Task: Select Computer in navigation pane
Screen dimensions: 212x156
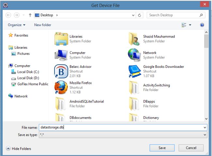Action: coord(19,66)
